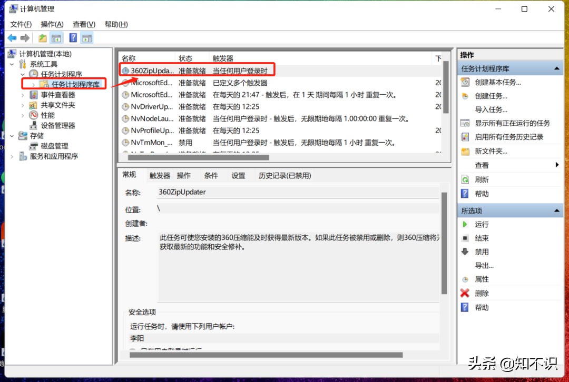Select 计算机管理(本地) root tree node
This screenshot has width=569, height=382.
point(45,54)
